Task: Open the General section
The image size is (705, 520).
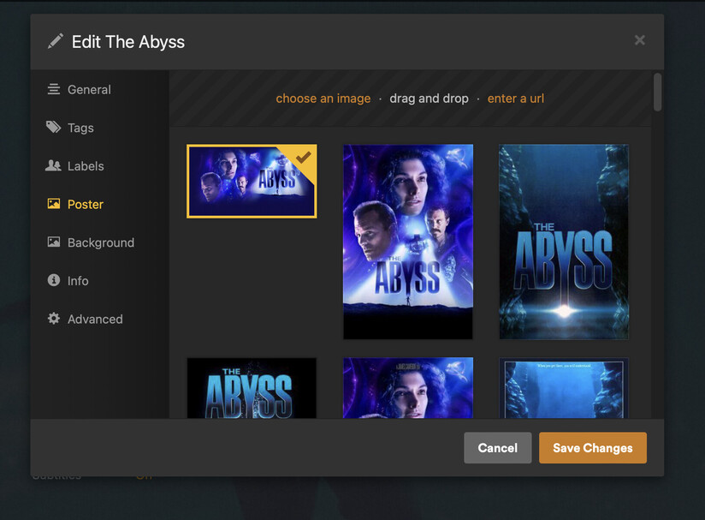Action: click(x=89, y=90)
